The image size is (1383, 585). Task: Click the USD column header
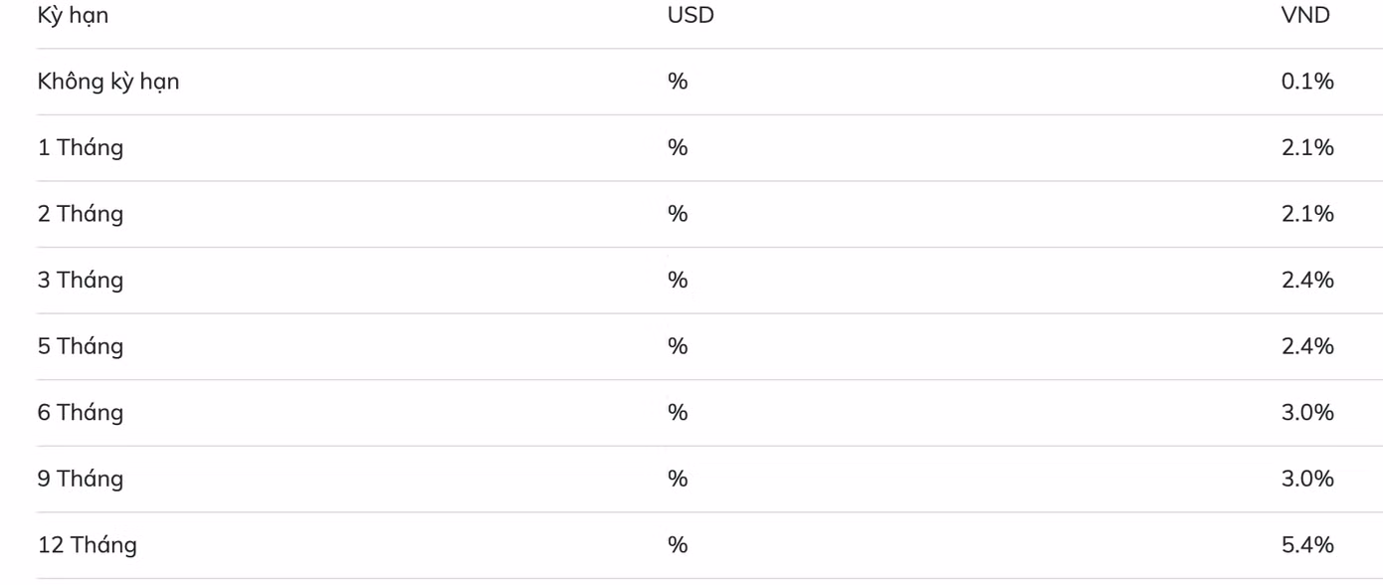[x=691, y=16]
